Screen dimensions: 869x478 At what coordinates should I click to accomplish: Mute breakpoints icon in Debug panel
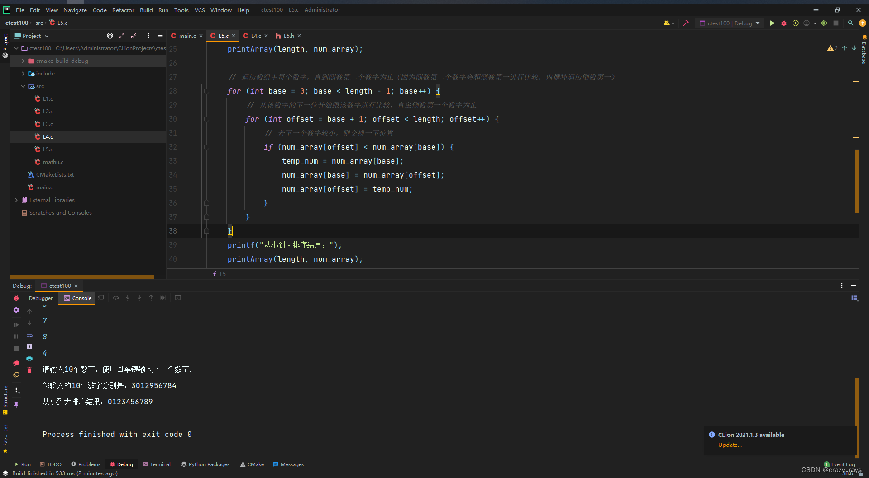tap(16, 375)
